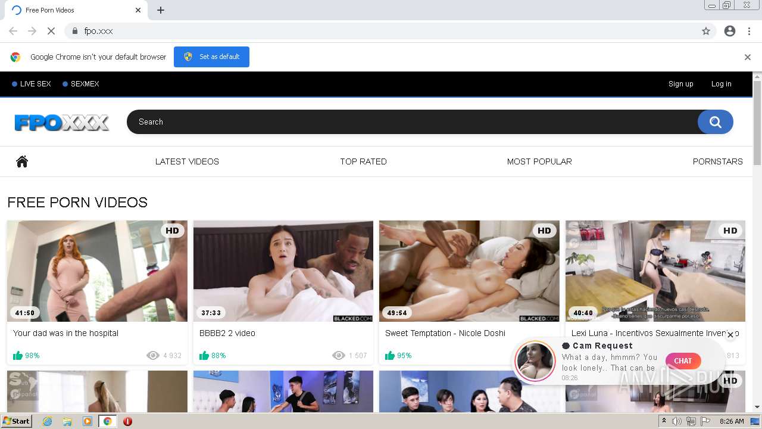Click the thumbs-up icon showing 95%
Screen dimensions: 762x429
(x=390, y=355)
